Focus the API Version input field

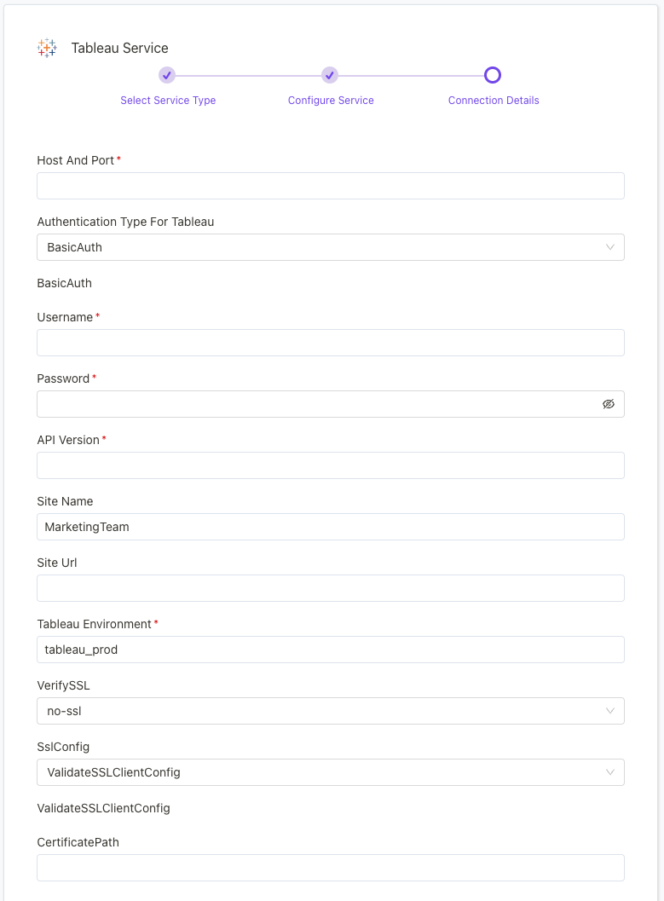(330, 465)
